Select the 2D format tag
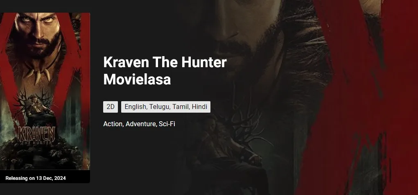The image size is (418, 195). (111, 107)
